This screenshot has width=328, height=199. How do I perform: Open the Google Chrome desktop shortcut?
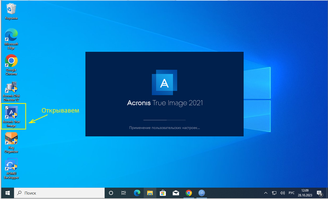coord(11,65)
